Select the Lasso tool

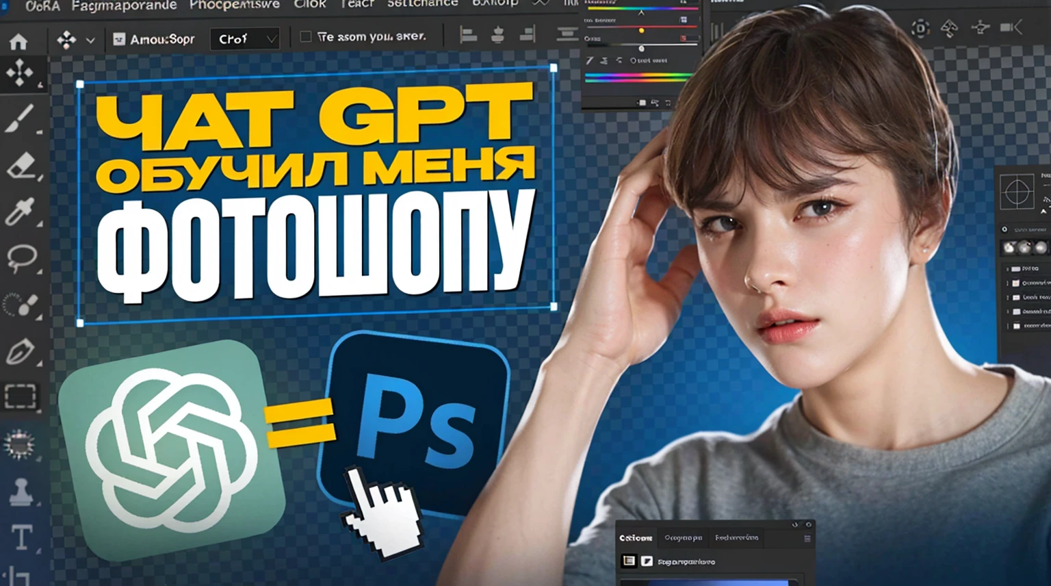[x=21, y=259]
